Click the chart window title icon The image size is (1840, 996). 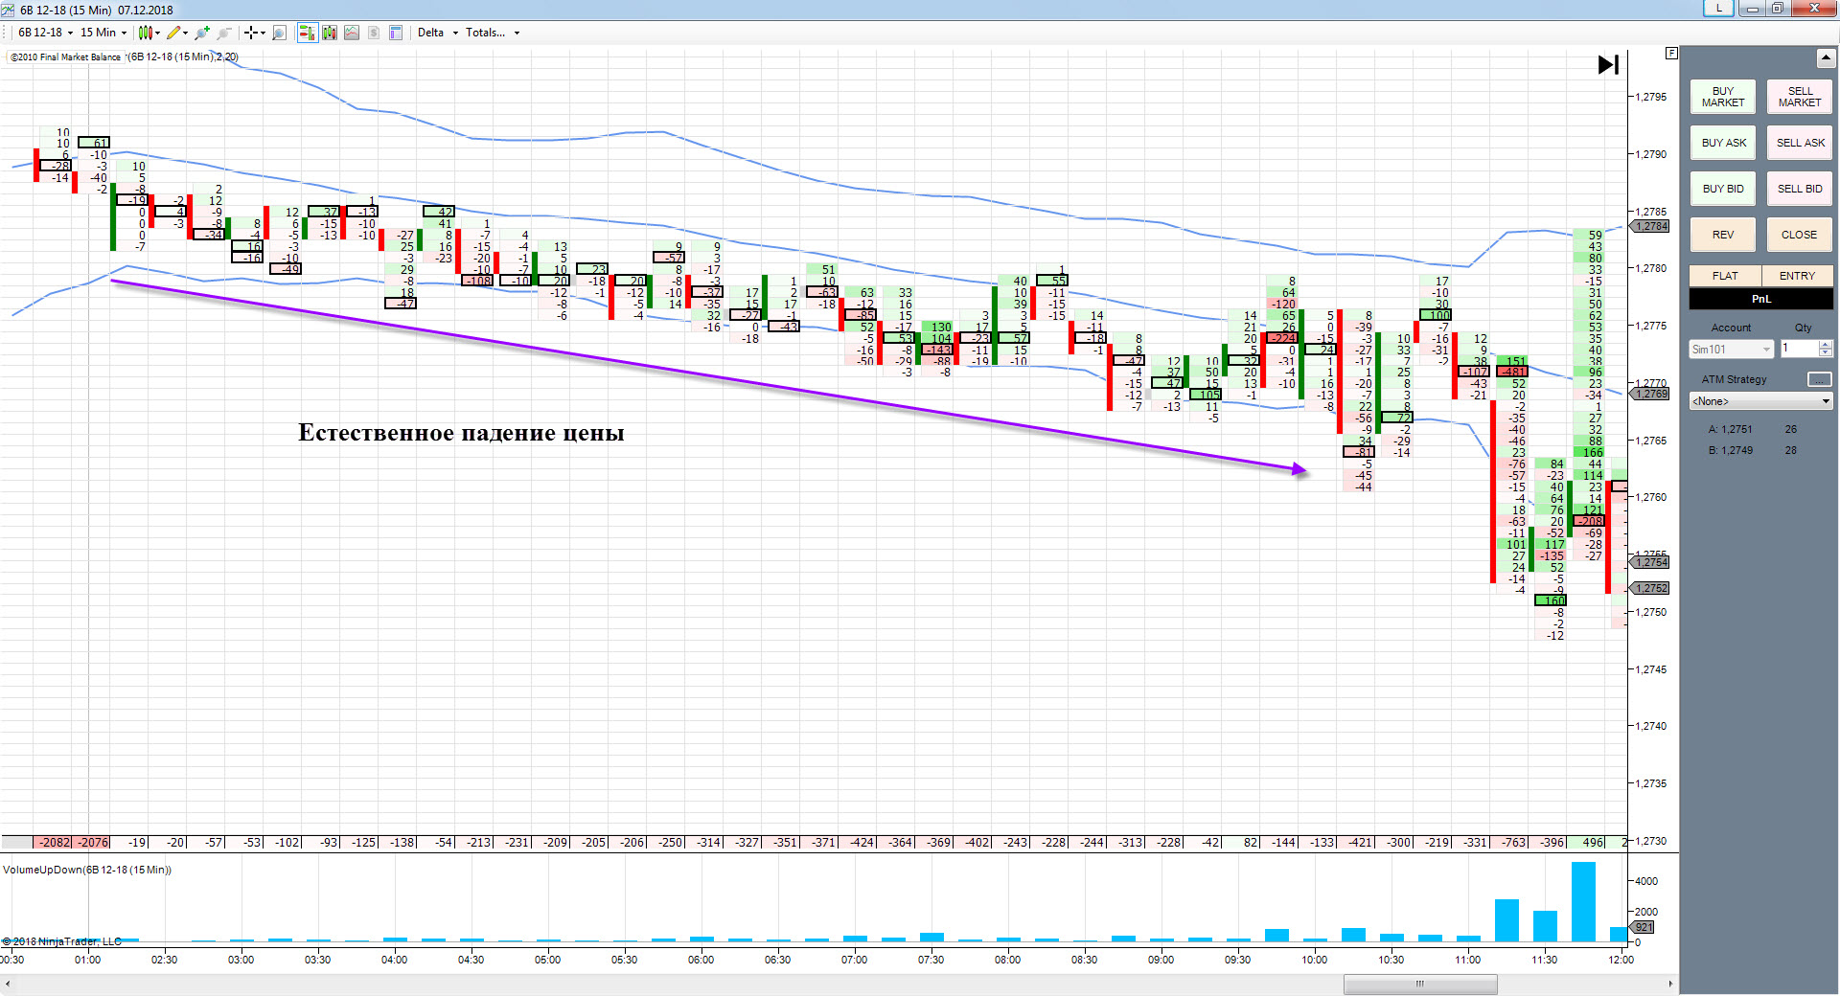tap(9, 10)
